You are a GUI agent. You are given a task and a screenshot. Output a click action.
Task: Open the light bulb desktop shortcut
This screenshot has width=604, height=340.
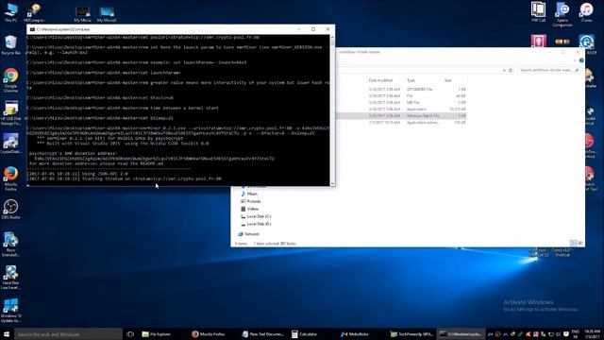pos(34,12)
